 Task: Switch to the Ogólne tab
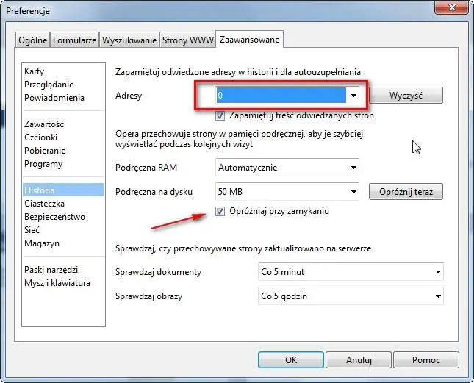[x=32, y=40]
